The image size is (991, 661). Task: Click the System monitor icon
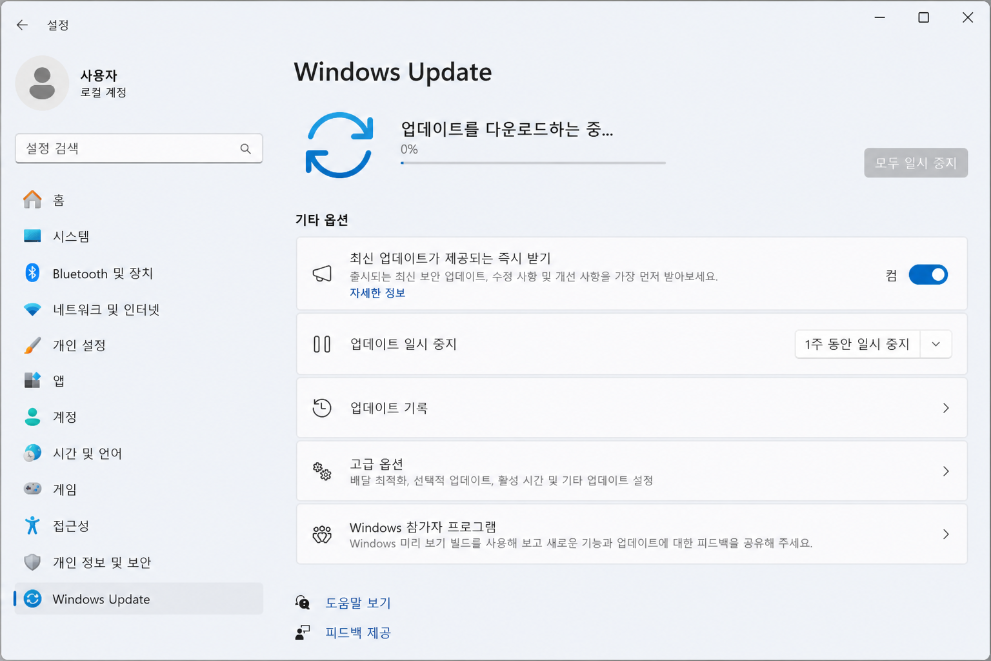(32, 236)
